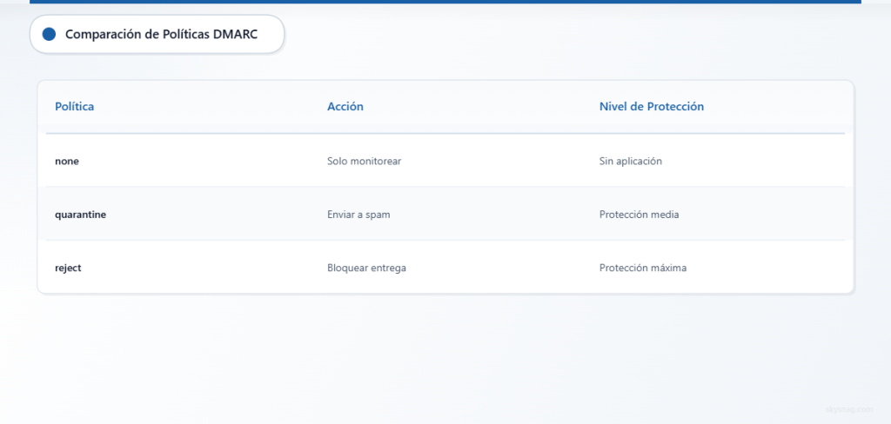Click the 'Protección media' cell
Image resolution: width=891 pixels, height=424 pixels.
pyautogui.click(x=640, y=215)
